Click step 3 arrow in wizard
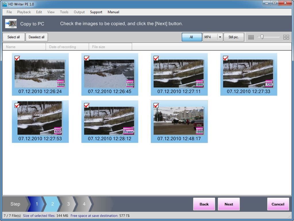 click(x=68, y=204)
